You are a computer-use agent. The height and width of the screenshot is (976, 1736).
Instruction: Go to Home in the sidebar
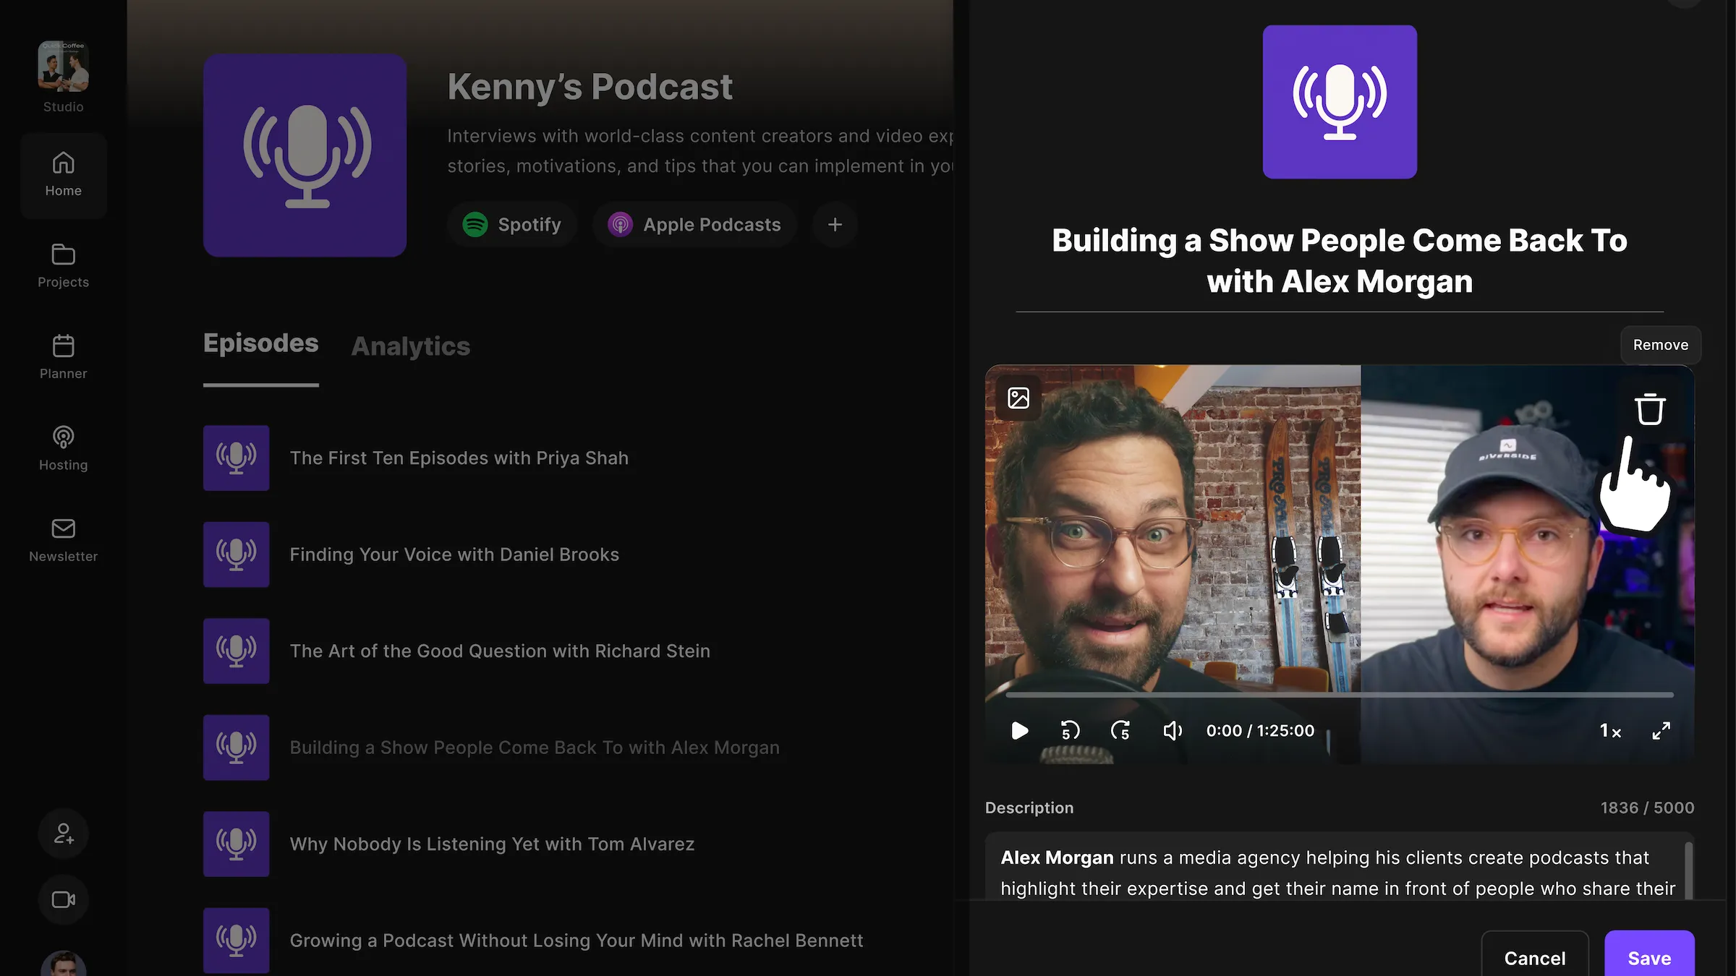(63, 175)
